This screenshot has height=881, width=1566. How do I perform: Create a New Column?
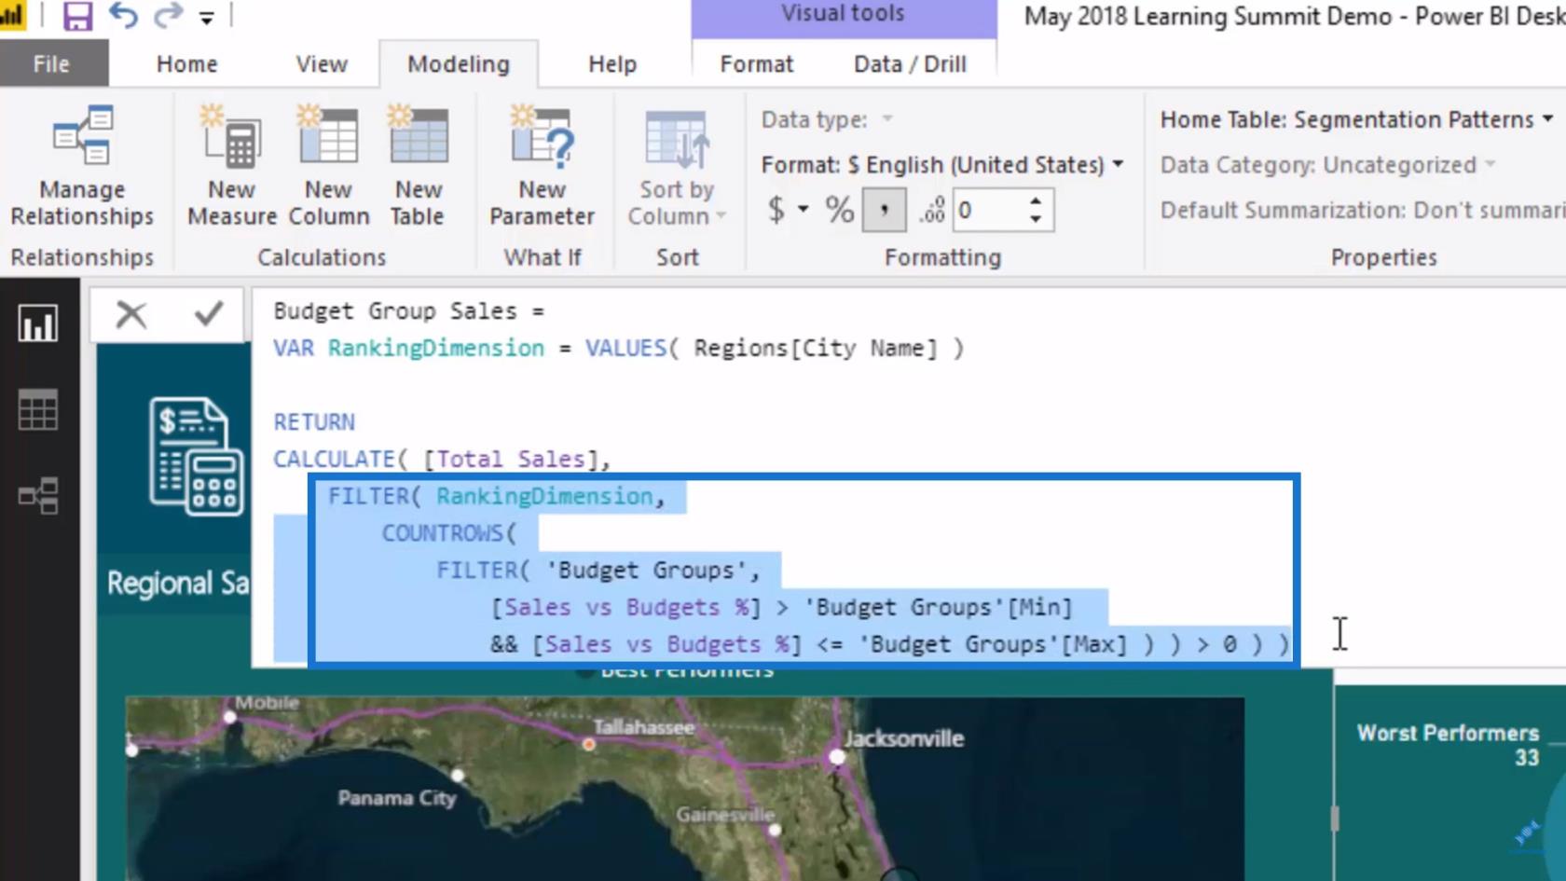[329, 165]
